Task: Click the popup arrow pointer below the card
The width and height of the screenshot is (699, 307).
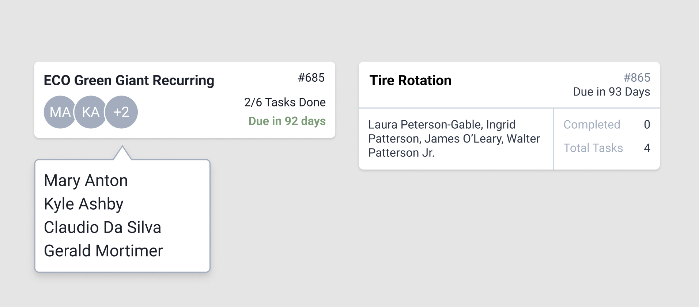Action: [122, 153]
